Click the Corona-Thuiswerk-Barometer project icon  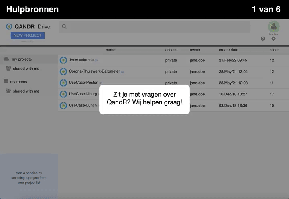(63, 71)
